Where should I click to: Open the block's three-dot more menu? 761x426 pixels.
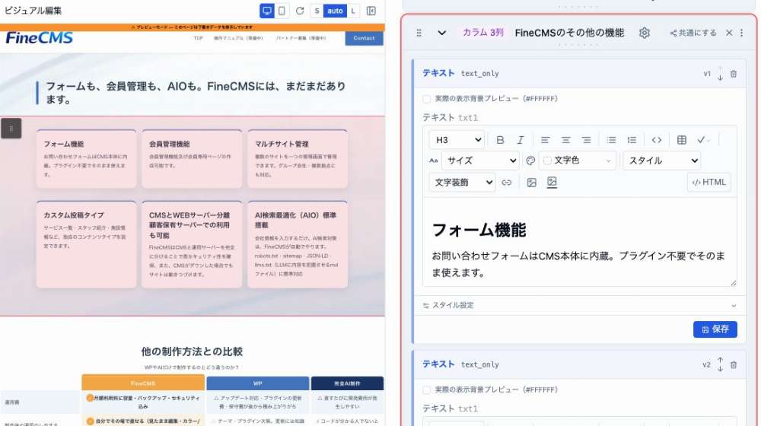(x=741, y=33)
